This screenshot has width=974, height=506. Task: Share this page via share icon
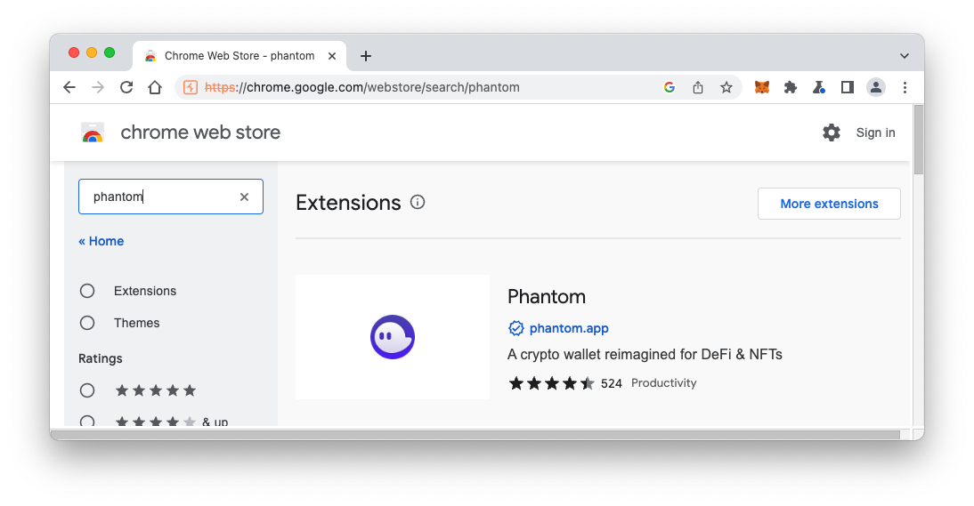pos(698,87)
